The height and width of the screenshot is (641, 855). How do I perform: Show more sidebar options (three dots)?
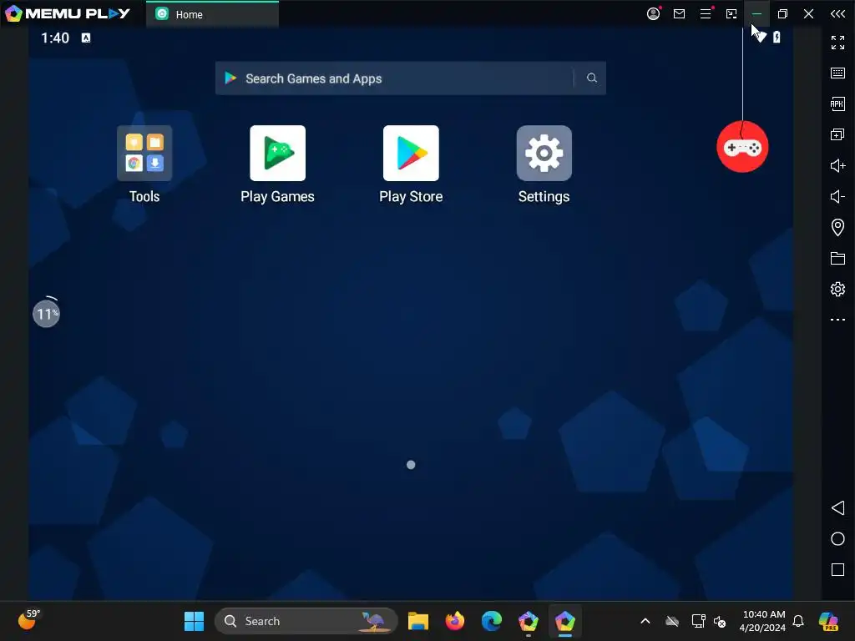837,320
